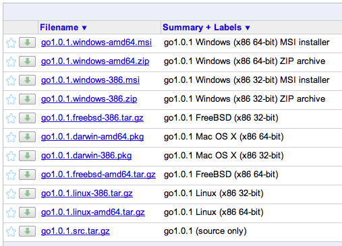Click summary 'go1.0.1 FreeBSD (x86 64-bit)'
Viewport: 342px width, 246px height.
pyautogui.click(x=221, y=175)
